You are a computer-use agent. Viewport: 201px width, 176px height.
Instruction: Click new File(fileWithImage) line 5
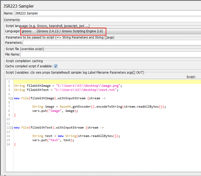(x=60, y=98)
